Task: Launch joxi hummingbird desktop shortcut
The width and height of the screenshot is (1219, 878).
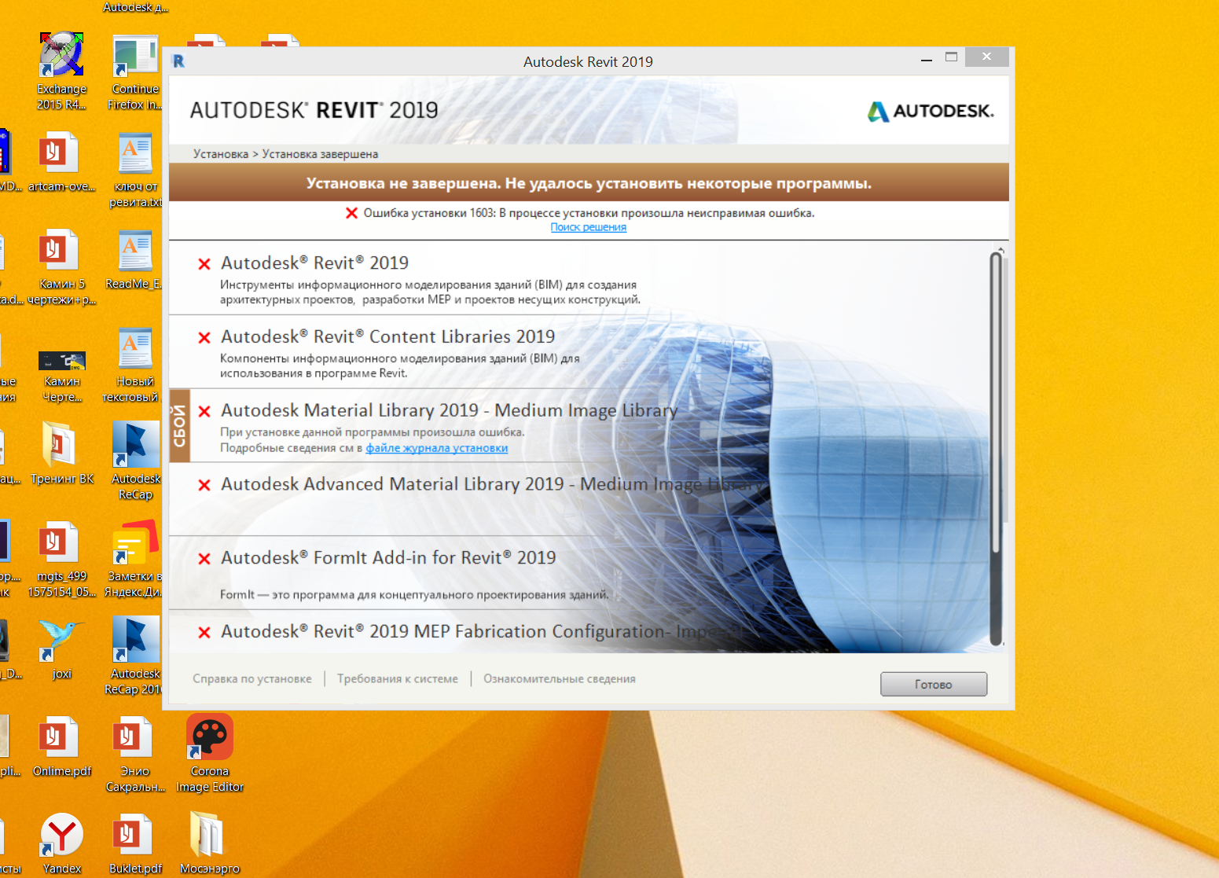Action: 61,648
